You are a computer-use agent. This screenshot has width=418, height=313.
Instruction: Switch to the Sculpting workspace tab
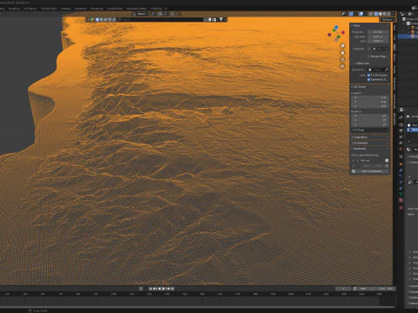click(x=14, y=9)
